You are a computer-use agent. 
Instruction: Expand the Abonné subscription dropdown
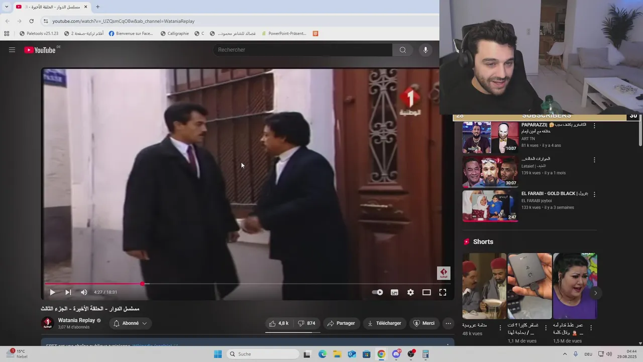tap(131, 323)
